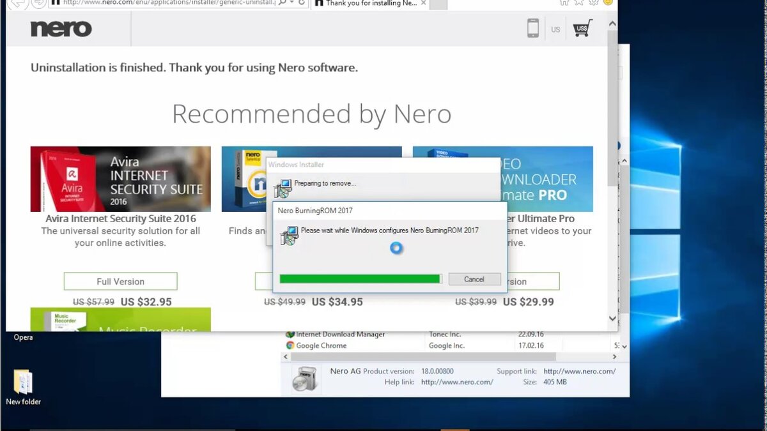The image size is (767, 431).
Task: Open the Avira Internet Security Suite banner image
Action: tap(120, 179)
